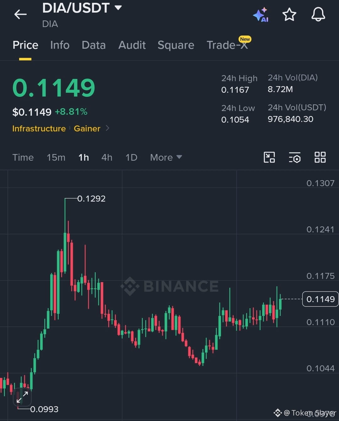Expand the chart to fullscreen

(x=22, y=397)
